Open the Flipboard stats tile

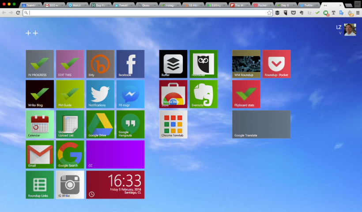(x=246, y=94)
